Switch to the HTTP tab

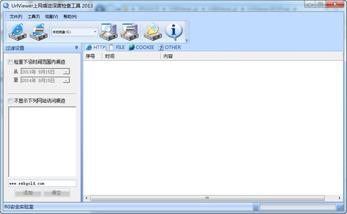(95, 47)
